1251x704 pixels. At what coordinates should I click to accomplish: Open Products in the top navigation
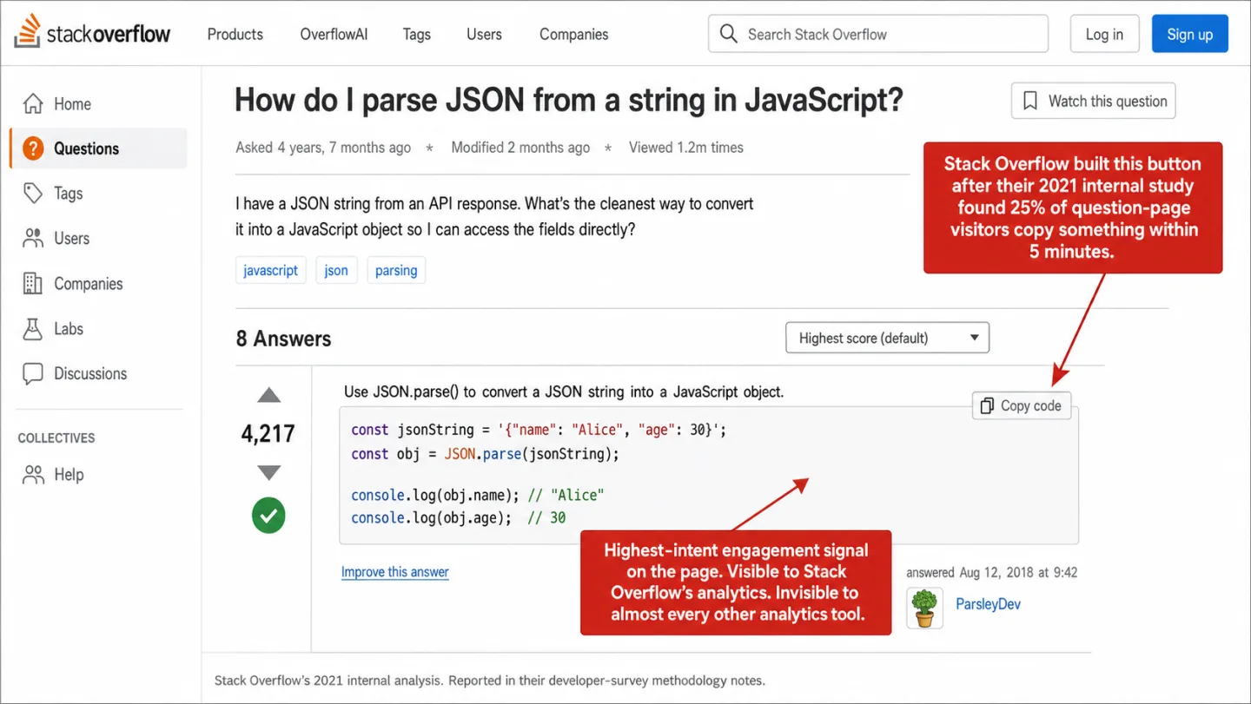coord(235,35)
